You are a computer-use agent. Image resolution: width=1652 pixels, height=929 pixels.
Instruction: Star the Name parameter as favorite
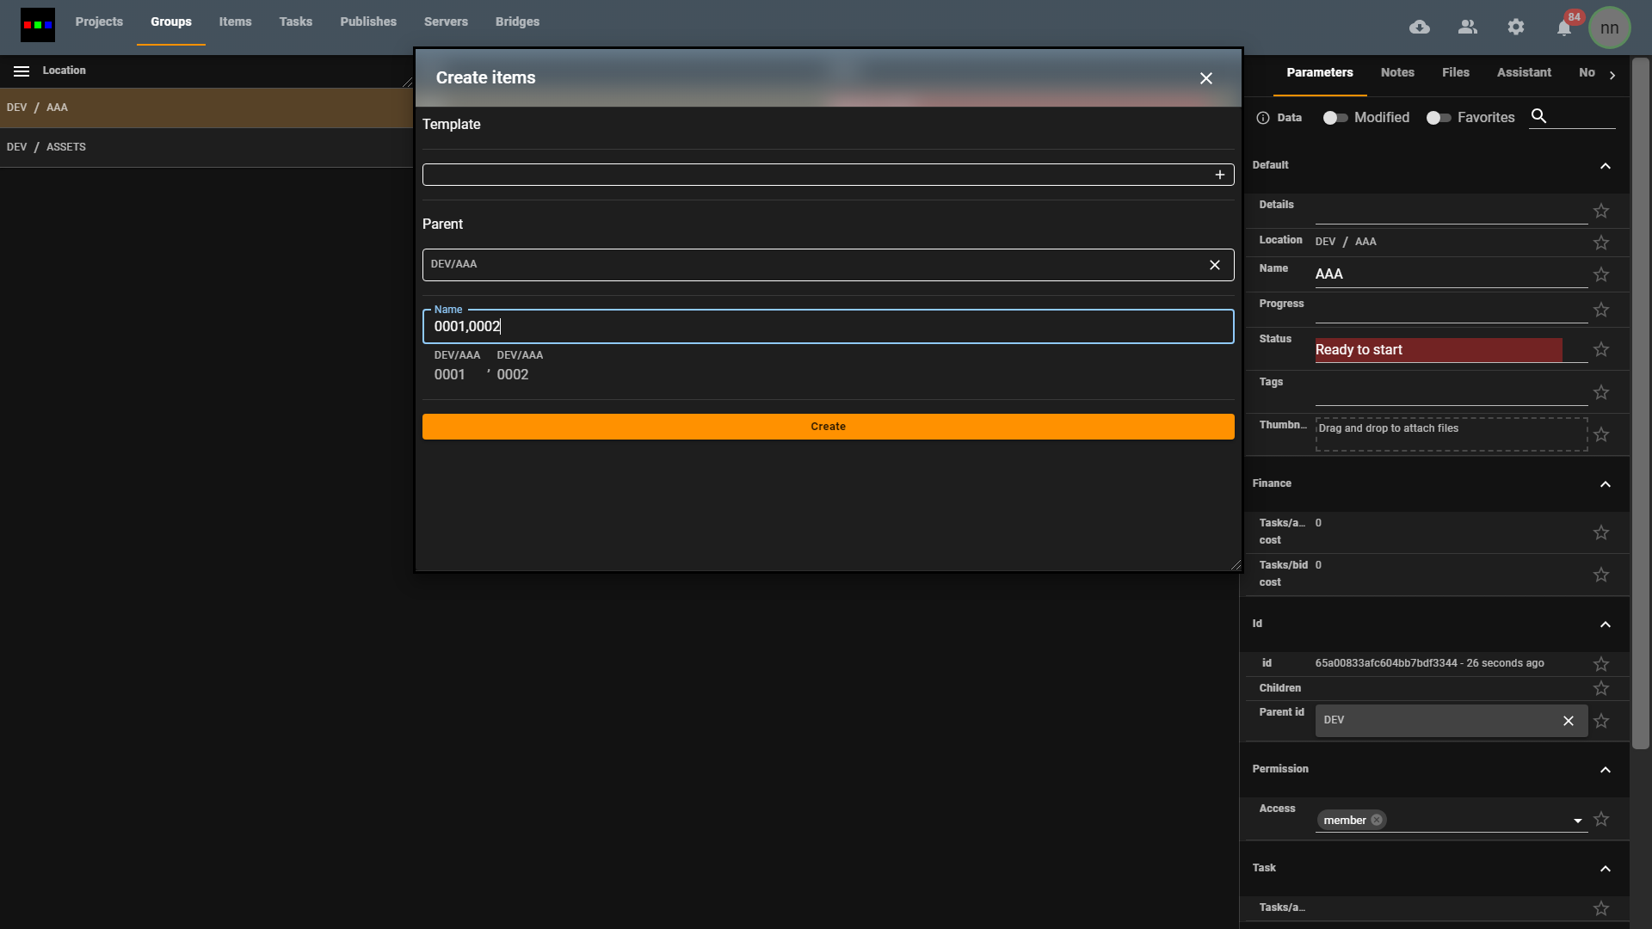(x=1601, y=274)
